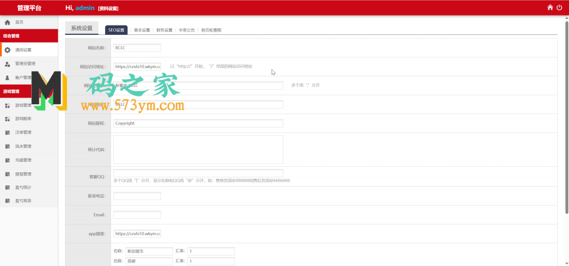This screenshot has width=569, height=266.
Task: Click the icon beside 提现管理
Action: click(7, 174)
